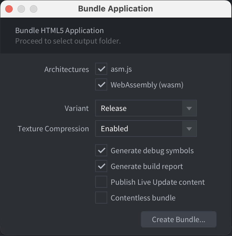Viewport: 232px width, 236px height.
Task: Uncheck the asm.js architecture checkbox
Action: pyautogui.click(x=101, y=69)
